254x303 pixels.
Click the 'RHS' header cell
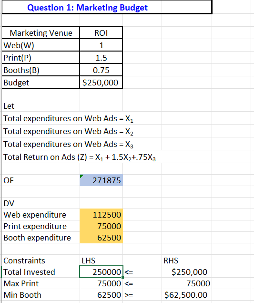click(x=187, y=261)
